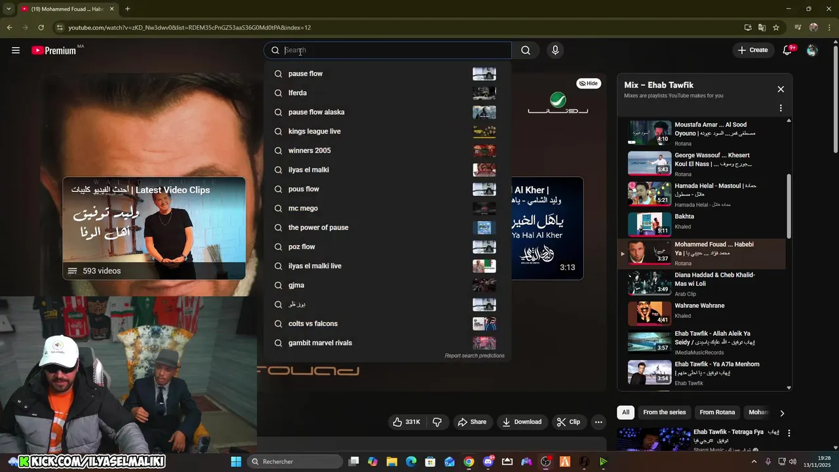
Task: Reload the page in Chrome
Action: (41, 28)
